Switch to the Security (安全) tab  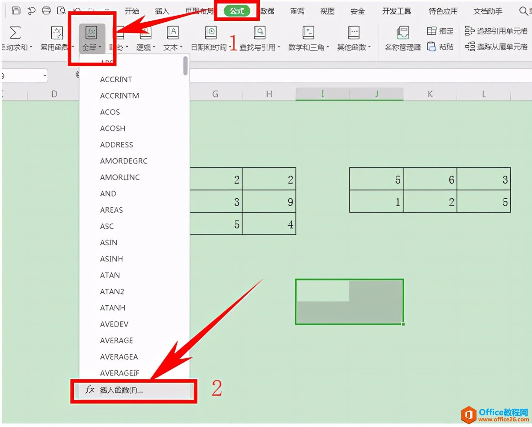point(358,11)
